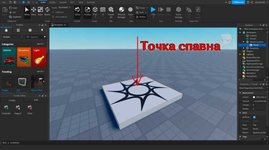Open the FILE menu

[x=4, y=2]
